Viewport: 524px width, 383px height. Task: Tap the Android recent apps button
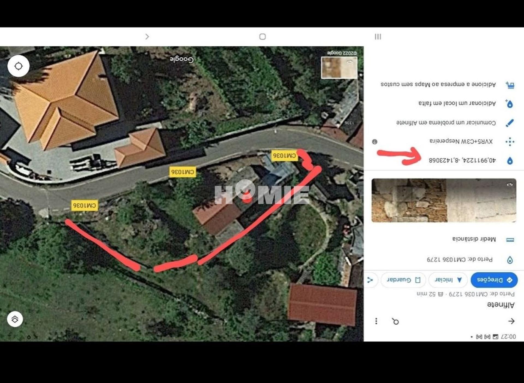(378, 37)
